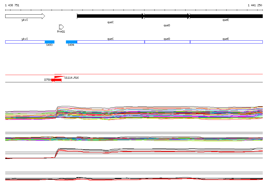The image size is (268, 186).
Task: Click the start coordinate 1 438 751
Action: (12, 5)
